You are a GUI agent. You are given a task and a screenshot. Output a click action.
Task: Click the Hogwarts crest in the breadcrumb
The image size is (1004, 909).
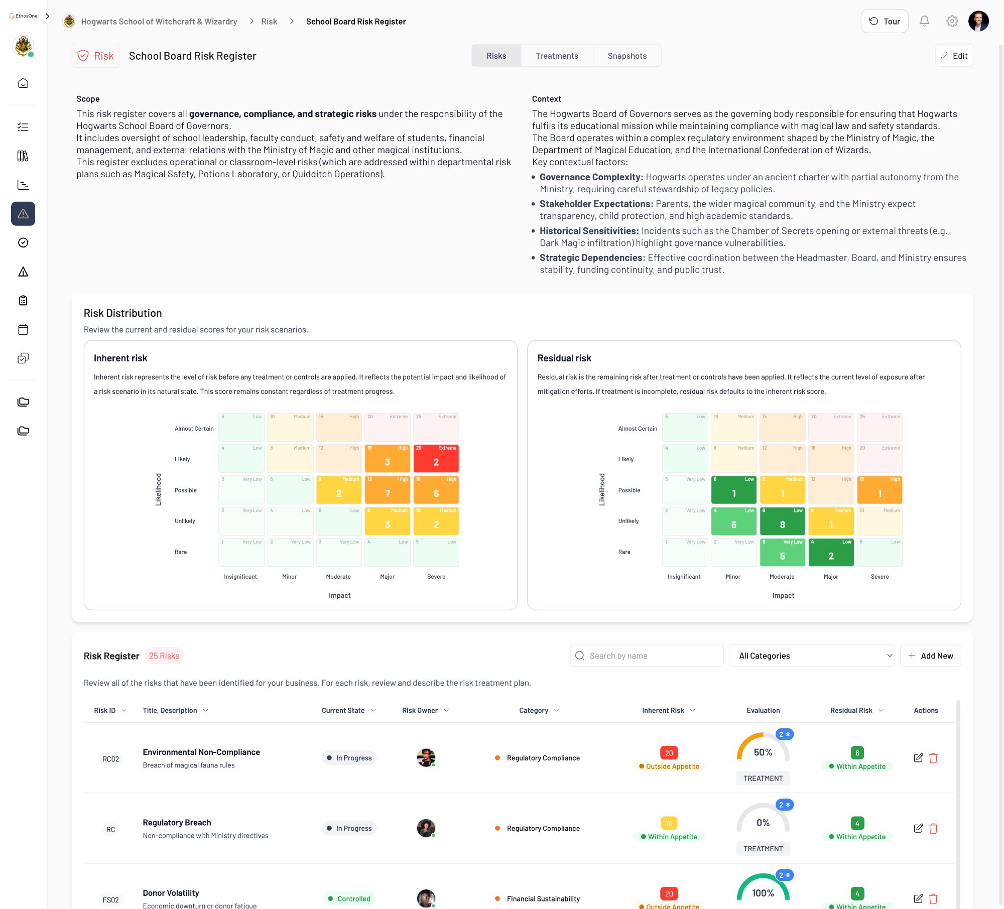[69, 21]
